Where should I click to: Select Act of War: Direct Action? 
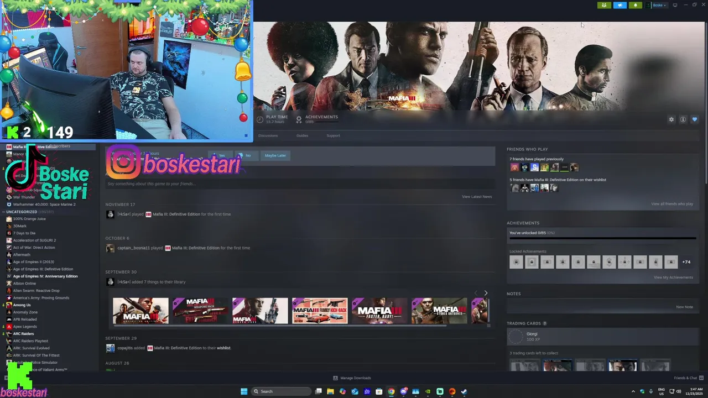pyautogui.click(x=34, y=248)
